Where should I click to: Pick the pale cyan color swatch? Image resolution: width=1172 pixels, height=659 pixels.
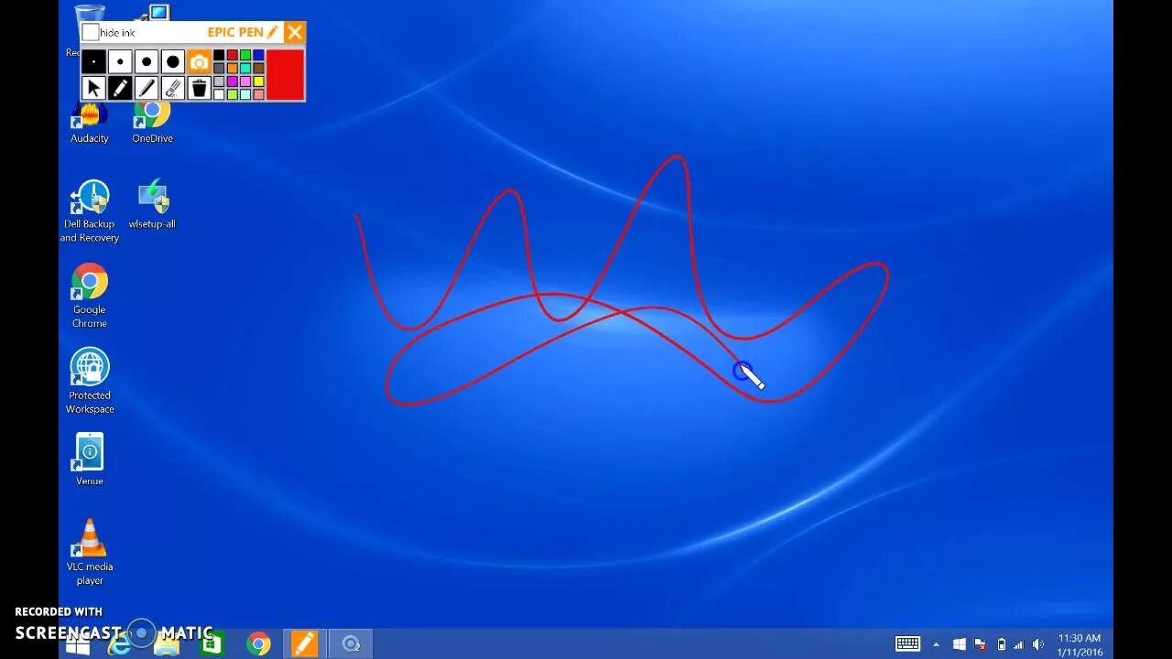click(x=245, y=94)
